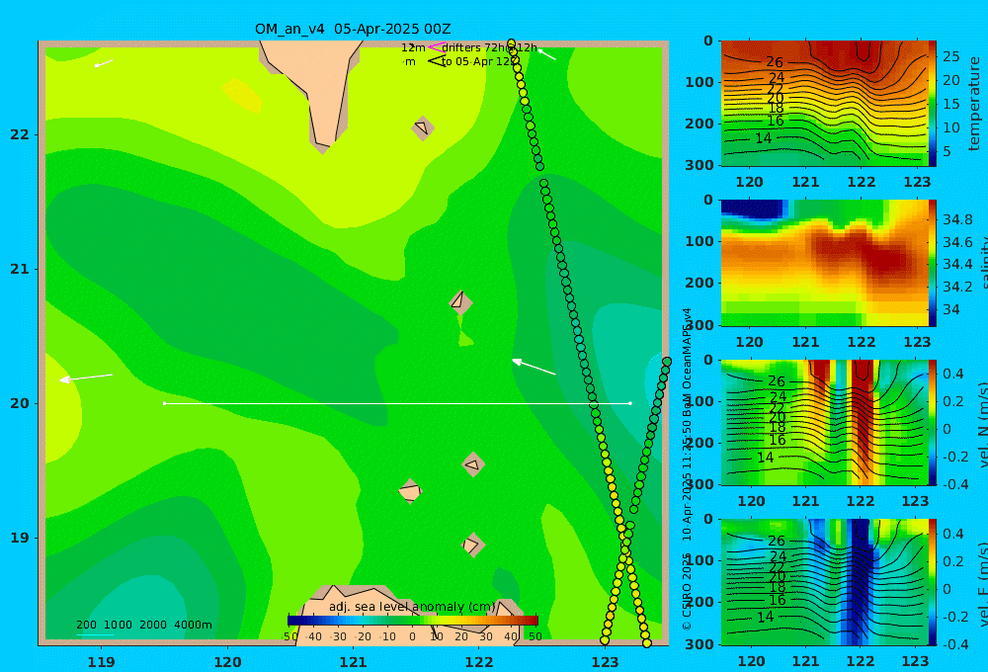988x672 pixels.
Task: Click the black arrow legend symbol beside 'to 05 Apr 12Z'
Action: [x=436, y=61]
